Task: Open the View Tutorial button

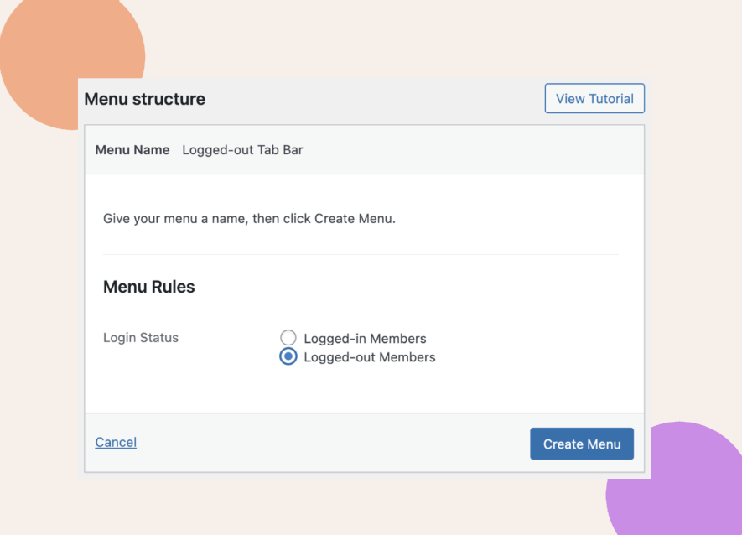Action: pyautogui.click(x=594, y=98)
